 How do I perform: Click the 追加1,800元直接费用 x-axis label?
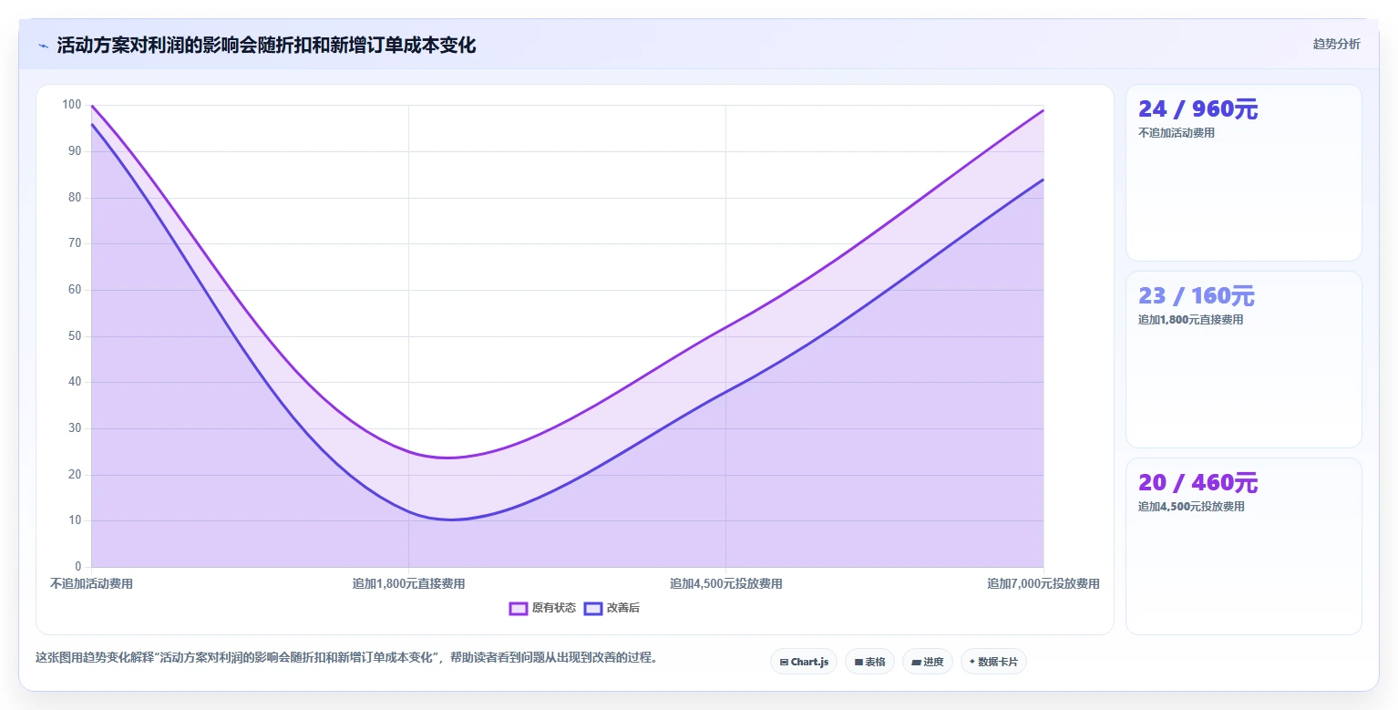click(408, 583)
